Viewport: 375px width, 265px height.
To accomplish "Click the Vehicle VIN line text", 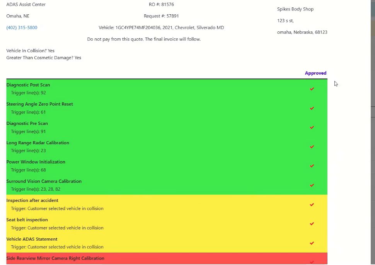I will tap(162, 27).
